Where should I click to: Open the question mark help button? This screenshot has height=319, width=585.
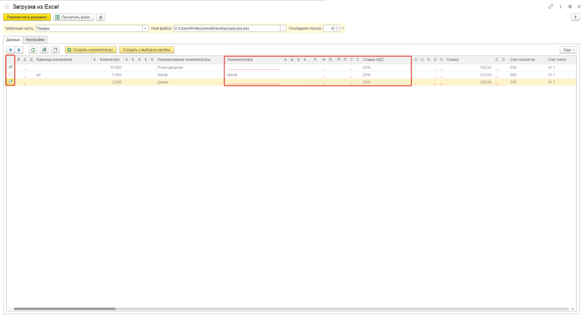tap(575, 17)
